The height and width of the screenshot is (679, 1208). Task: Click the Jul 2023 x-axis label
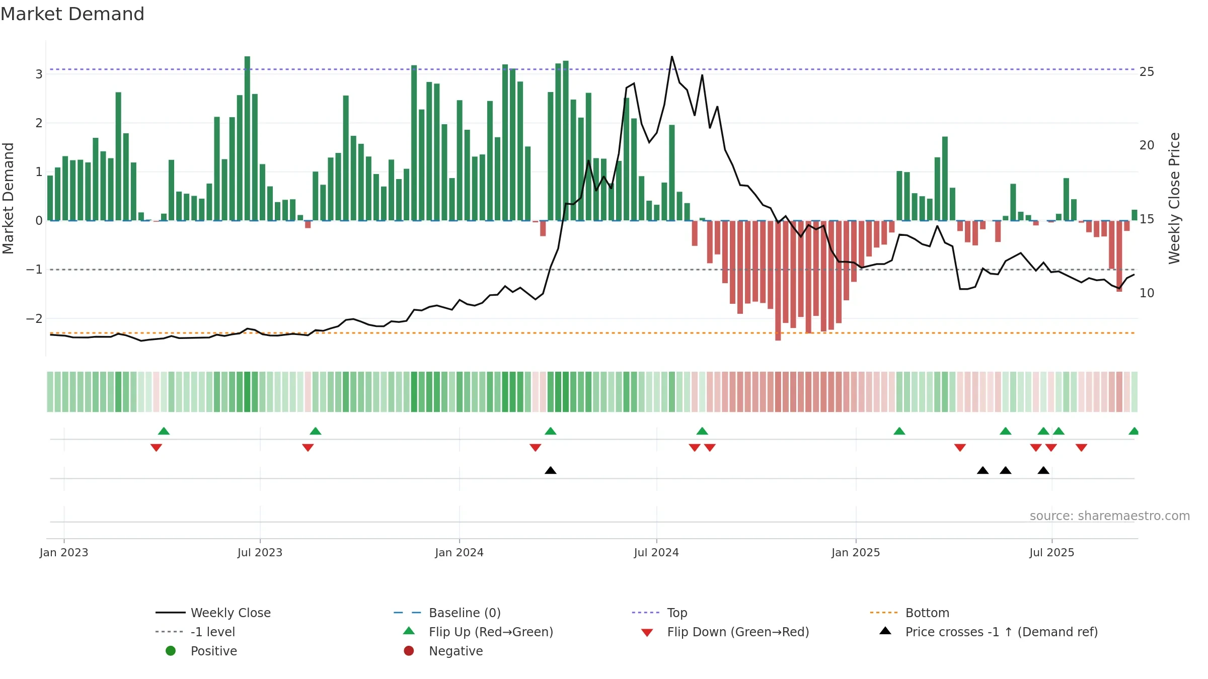(x=260, y=552)
